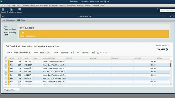Open the Accountant menu

(x=35, y=5)
